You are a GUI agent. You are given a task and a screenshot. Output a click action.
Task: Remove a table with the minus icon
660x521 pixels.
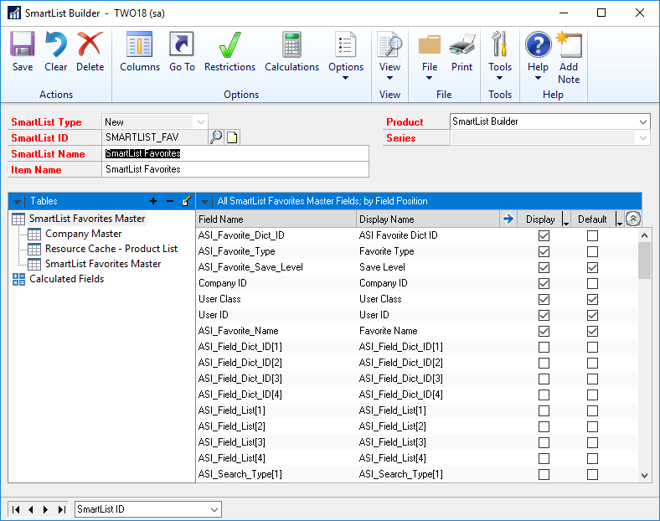pos(170,201)
